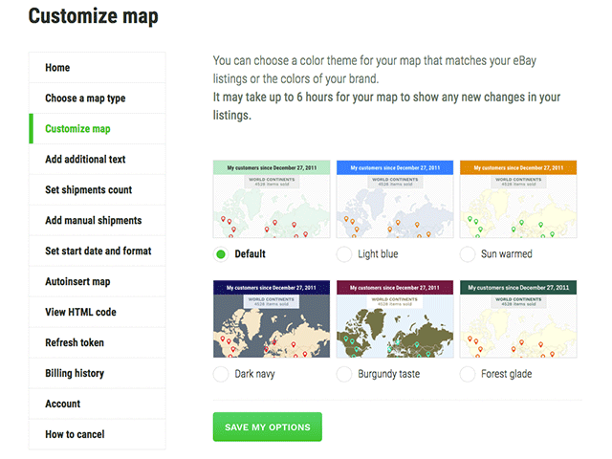Choose the Light blue theme radio button
The width and height of the screenshot is (612, 459).
[x=344, y=254]
